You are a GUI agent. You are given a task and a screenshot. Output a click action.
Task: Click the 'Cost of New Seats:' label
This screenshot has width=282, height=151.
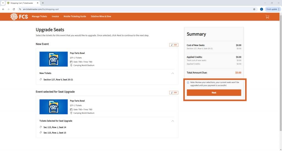196,45
